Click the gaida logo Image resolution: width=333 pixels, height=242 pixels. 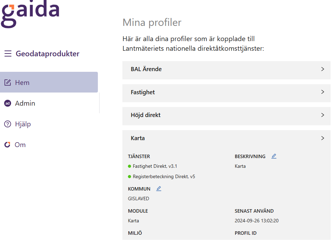click(30, 14)
